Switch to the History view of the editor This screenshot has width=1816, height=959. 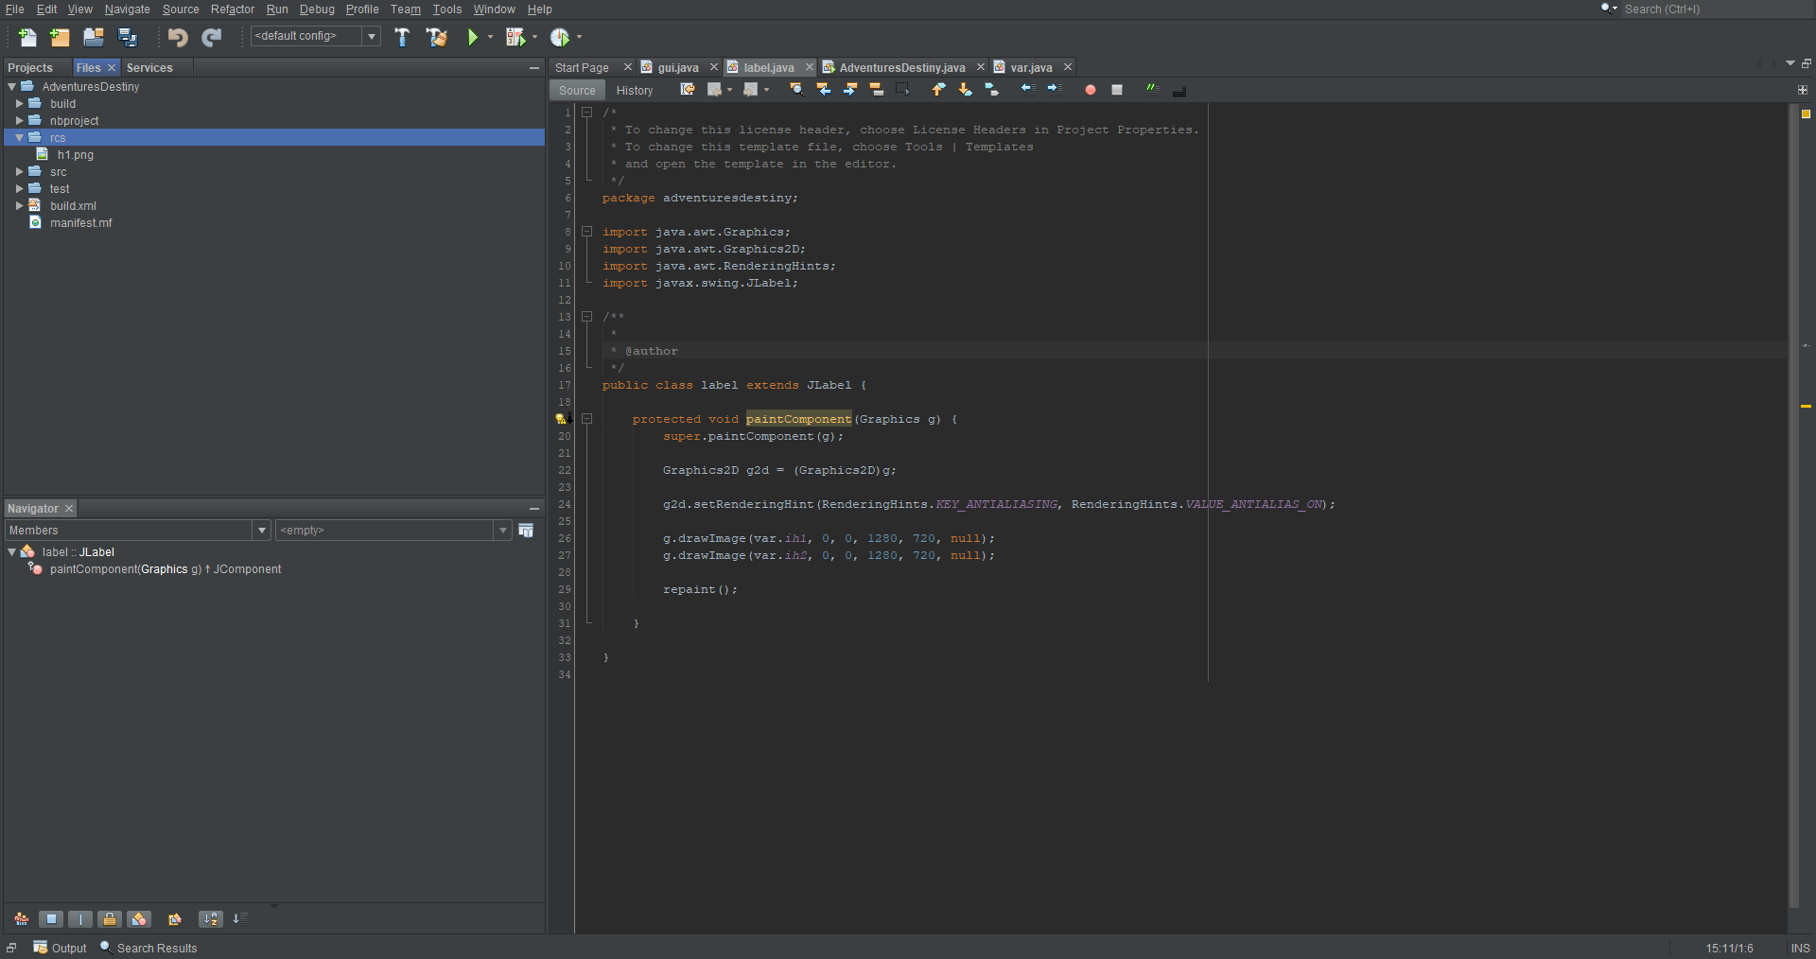click(635, 90)
